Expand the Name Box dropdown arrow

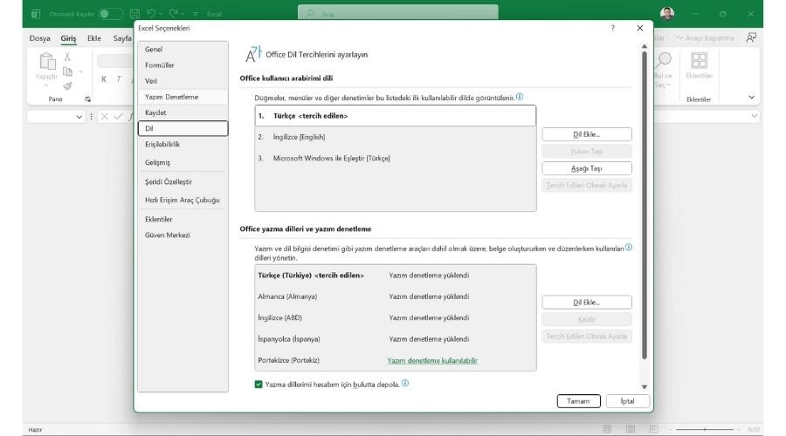(79, 117)
